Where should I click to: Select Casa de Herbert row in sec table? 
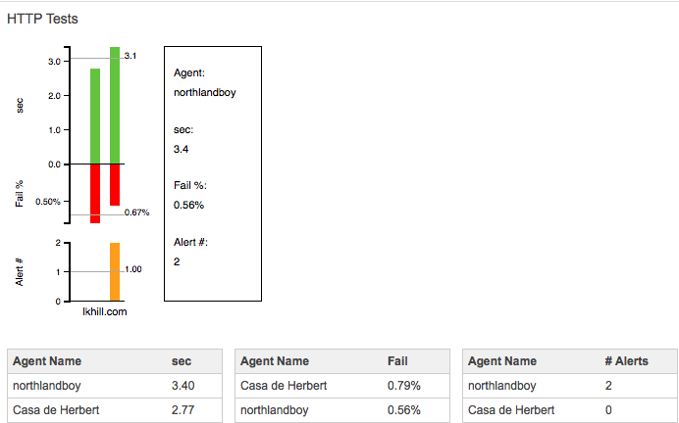(x=115, y=410)
